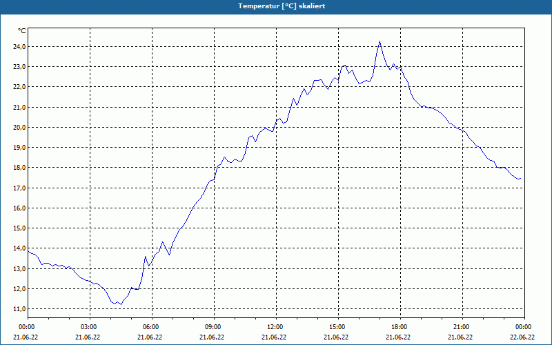Image resolution: width=552 pixels, height=345 pixels.
Task: Select the 18,0 y-axis label
Action: [19, 167]
